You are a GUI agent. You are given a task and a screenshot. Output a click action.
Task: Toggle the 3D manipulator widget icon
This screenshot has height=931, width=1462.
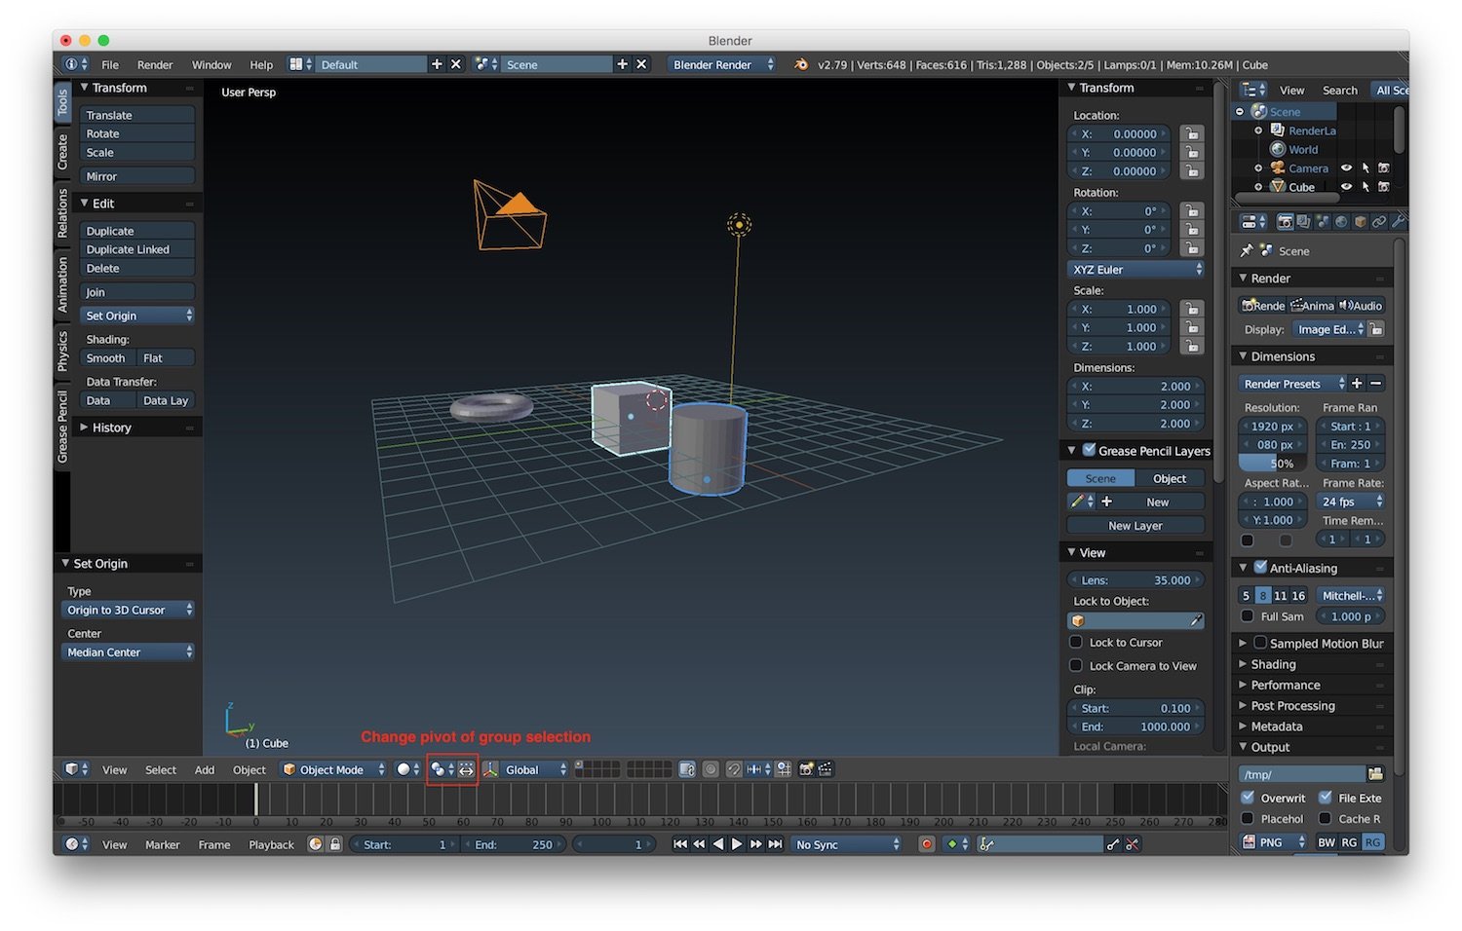[x=490, y=769]
